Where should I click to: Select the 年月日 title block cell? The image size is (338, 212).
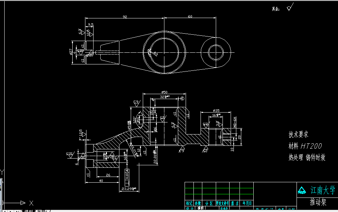tap(247, 203)
